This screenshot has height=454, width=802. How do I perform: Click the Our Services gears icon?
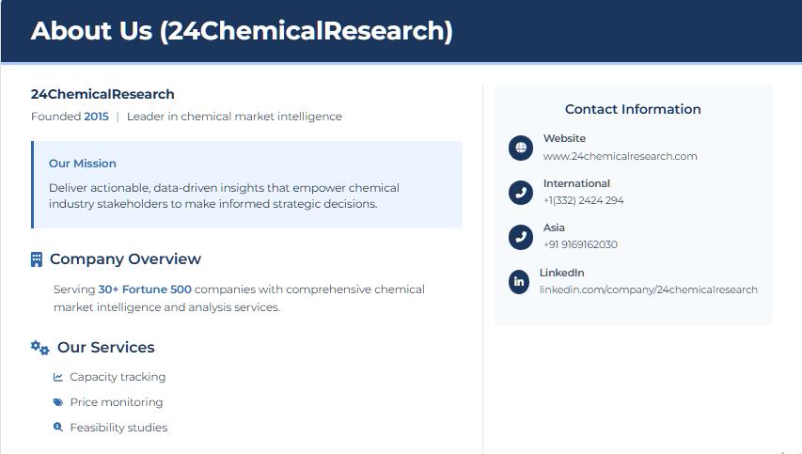tap(39, 348)
